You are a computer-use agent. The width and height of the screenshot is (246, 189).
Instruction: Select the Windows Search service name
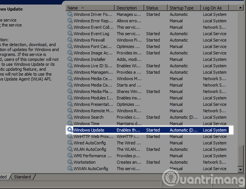tap(89, 117)
